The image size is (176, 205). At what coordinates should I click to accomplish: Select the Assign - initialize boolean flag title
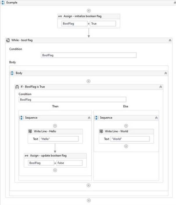tap(82, 16)
